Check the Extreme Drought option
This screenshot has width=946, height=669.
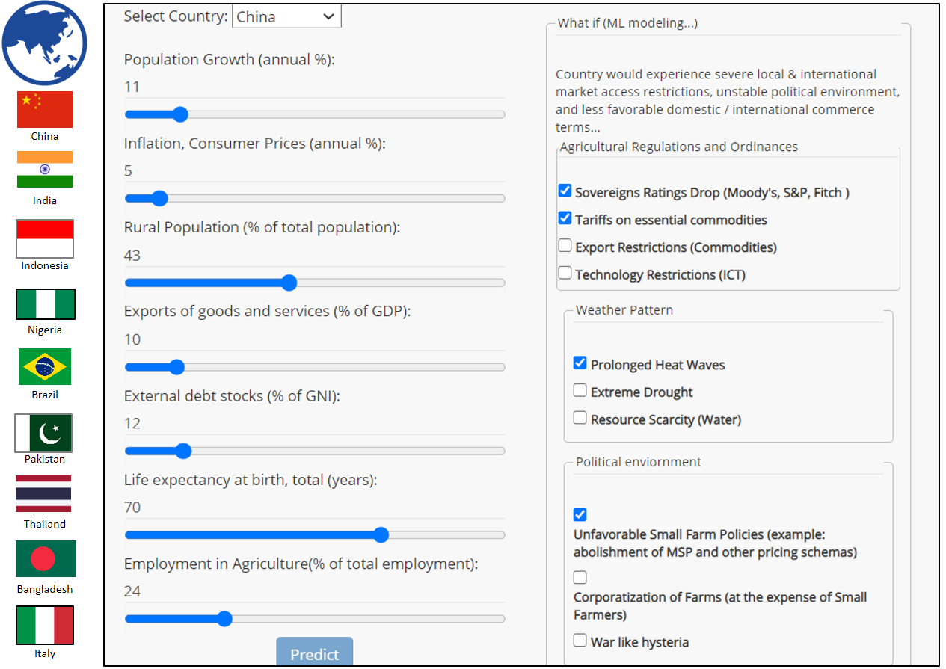tap(580, 391)
